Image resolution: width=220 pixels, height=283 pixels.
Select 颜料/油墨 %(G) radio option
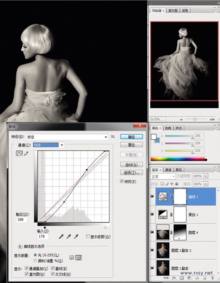coord(35,261)
